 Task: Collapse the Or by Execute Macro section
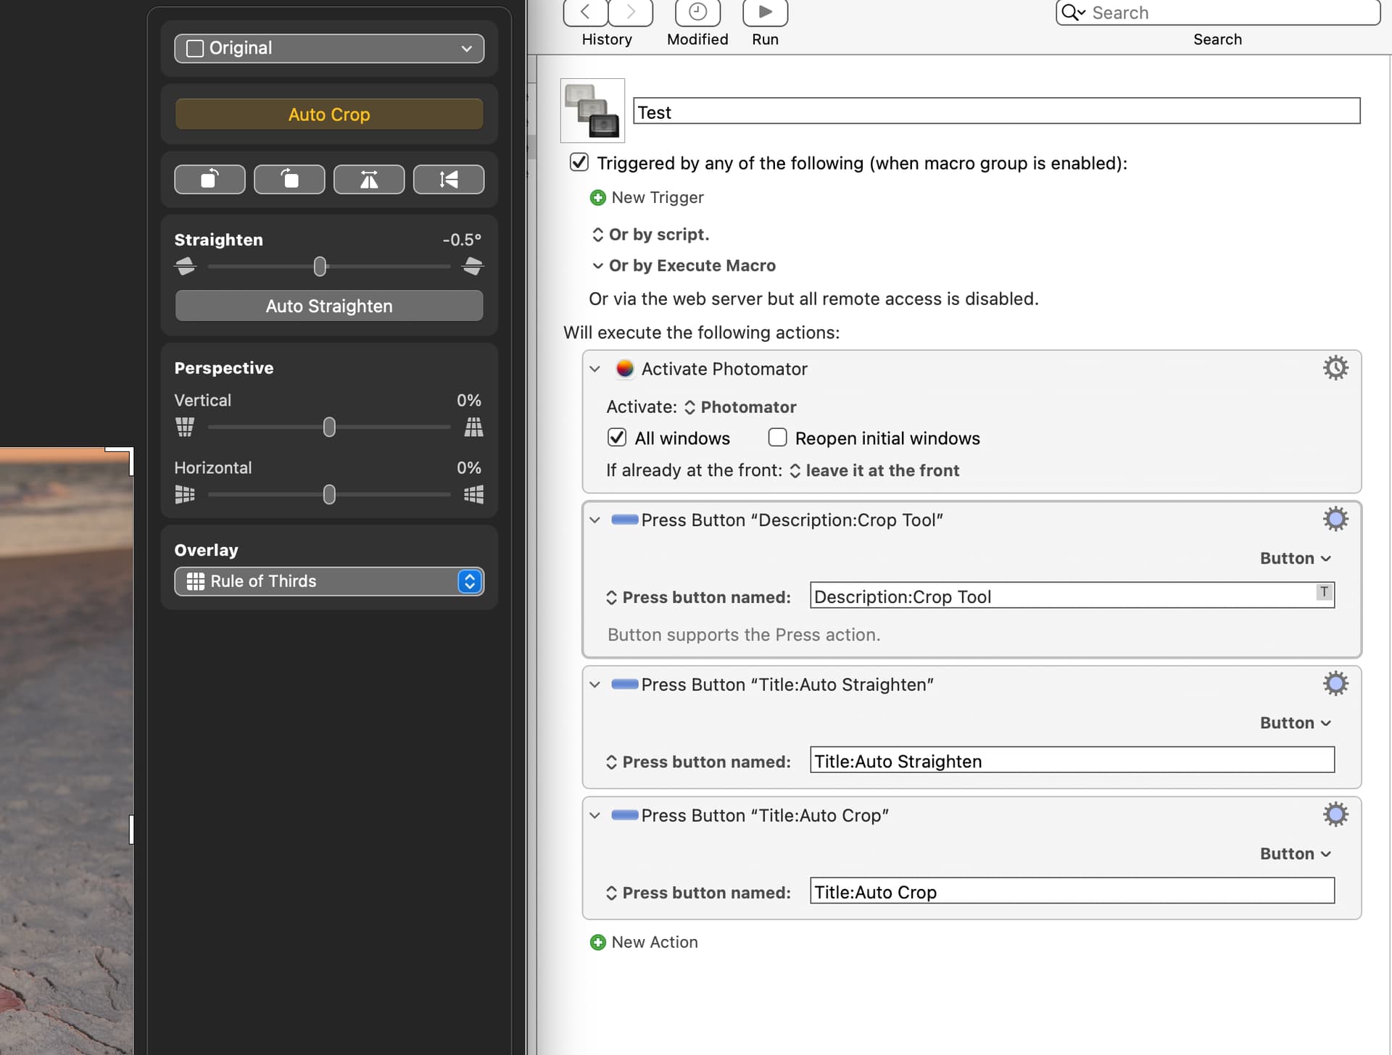597,266
